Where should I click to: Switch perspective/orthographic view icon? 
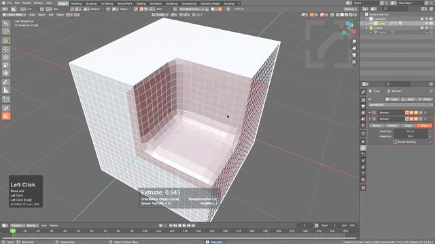click(x=354, y=62)
